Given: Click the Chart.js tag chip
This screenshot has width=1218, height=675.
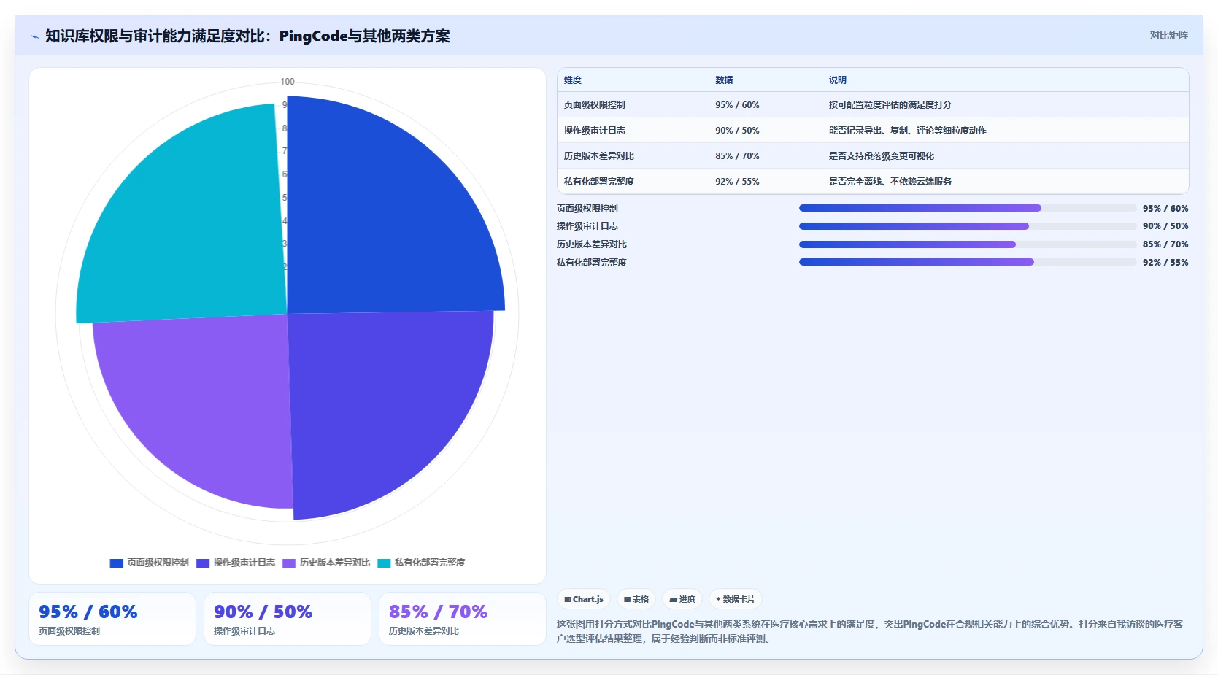Looking at the screenshot, I should pyautogui.click(x=584, y=599).
